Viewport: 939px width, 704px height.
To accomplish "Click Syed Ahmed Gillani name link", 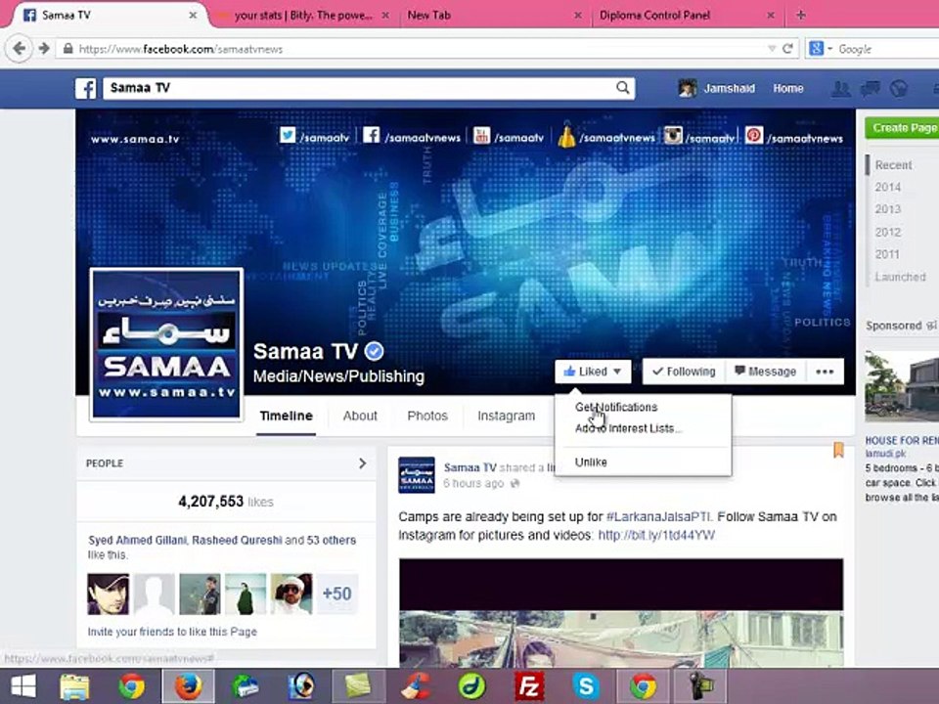I will [138, 540].
